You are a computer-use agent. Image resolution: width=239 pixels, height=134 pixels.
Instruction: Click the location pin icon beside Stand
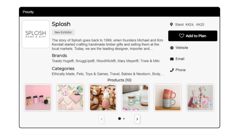(x=171, y=24)
